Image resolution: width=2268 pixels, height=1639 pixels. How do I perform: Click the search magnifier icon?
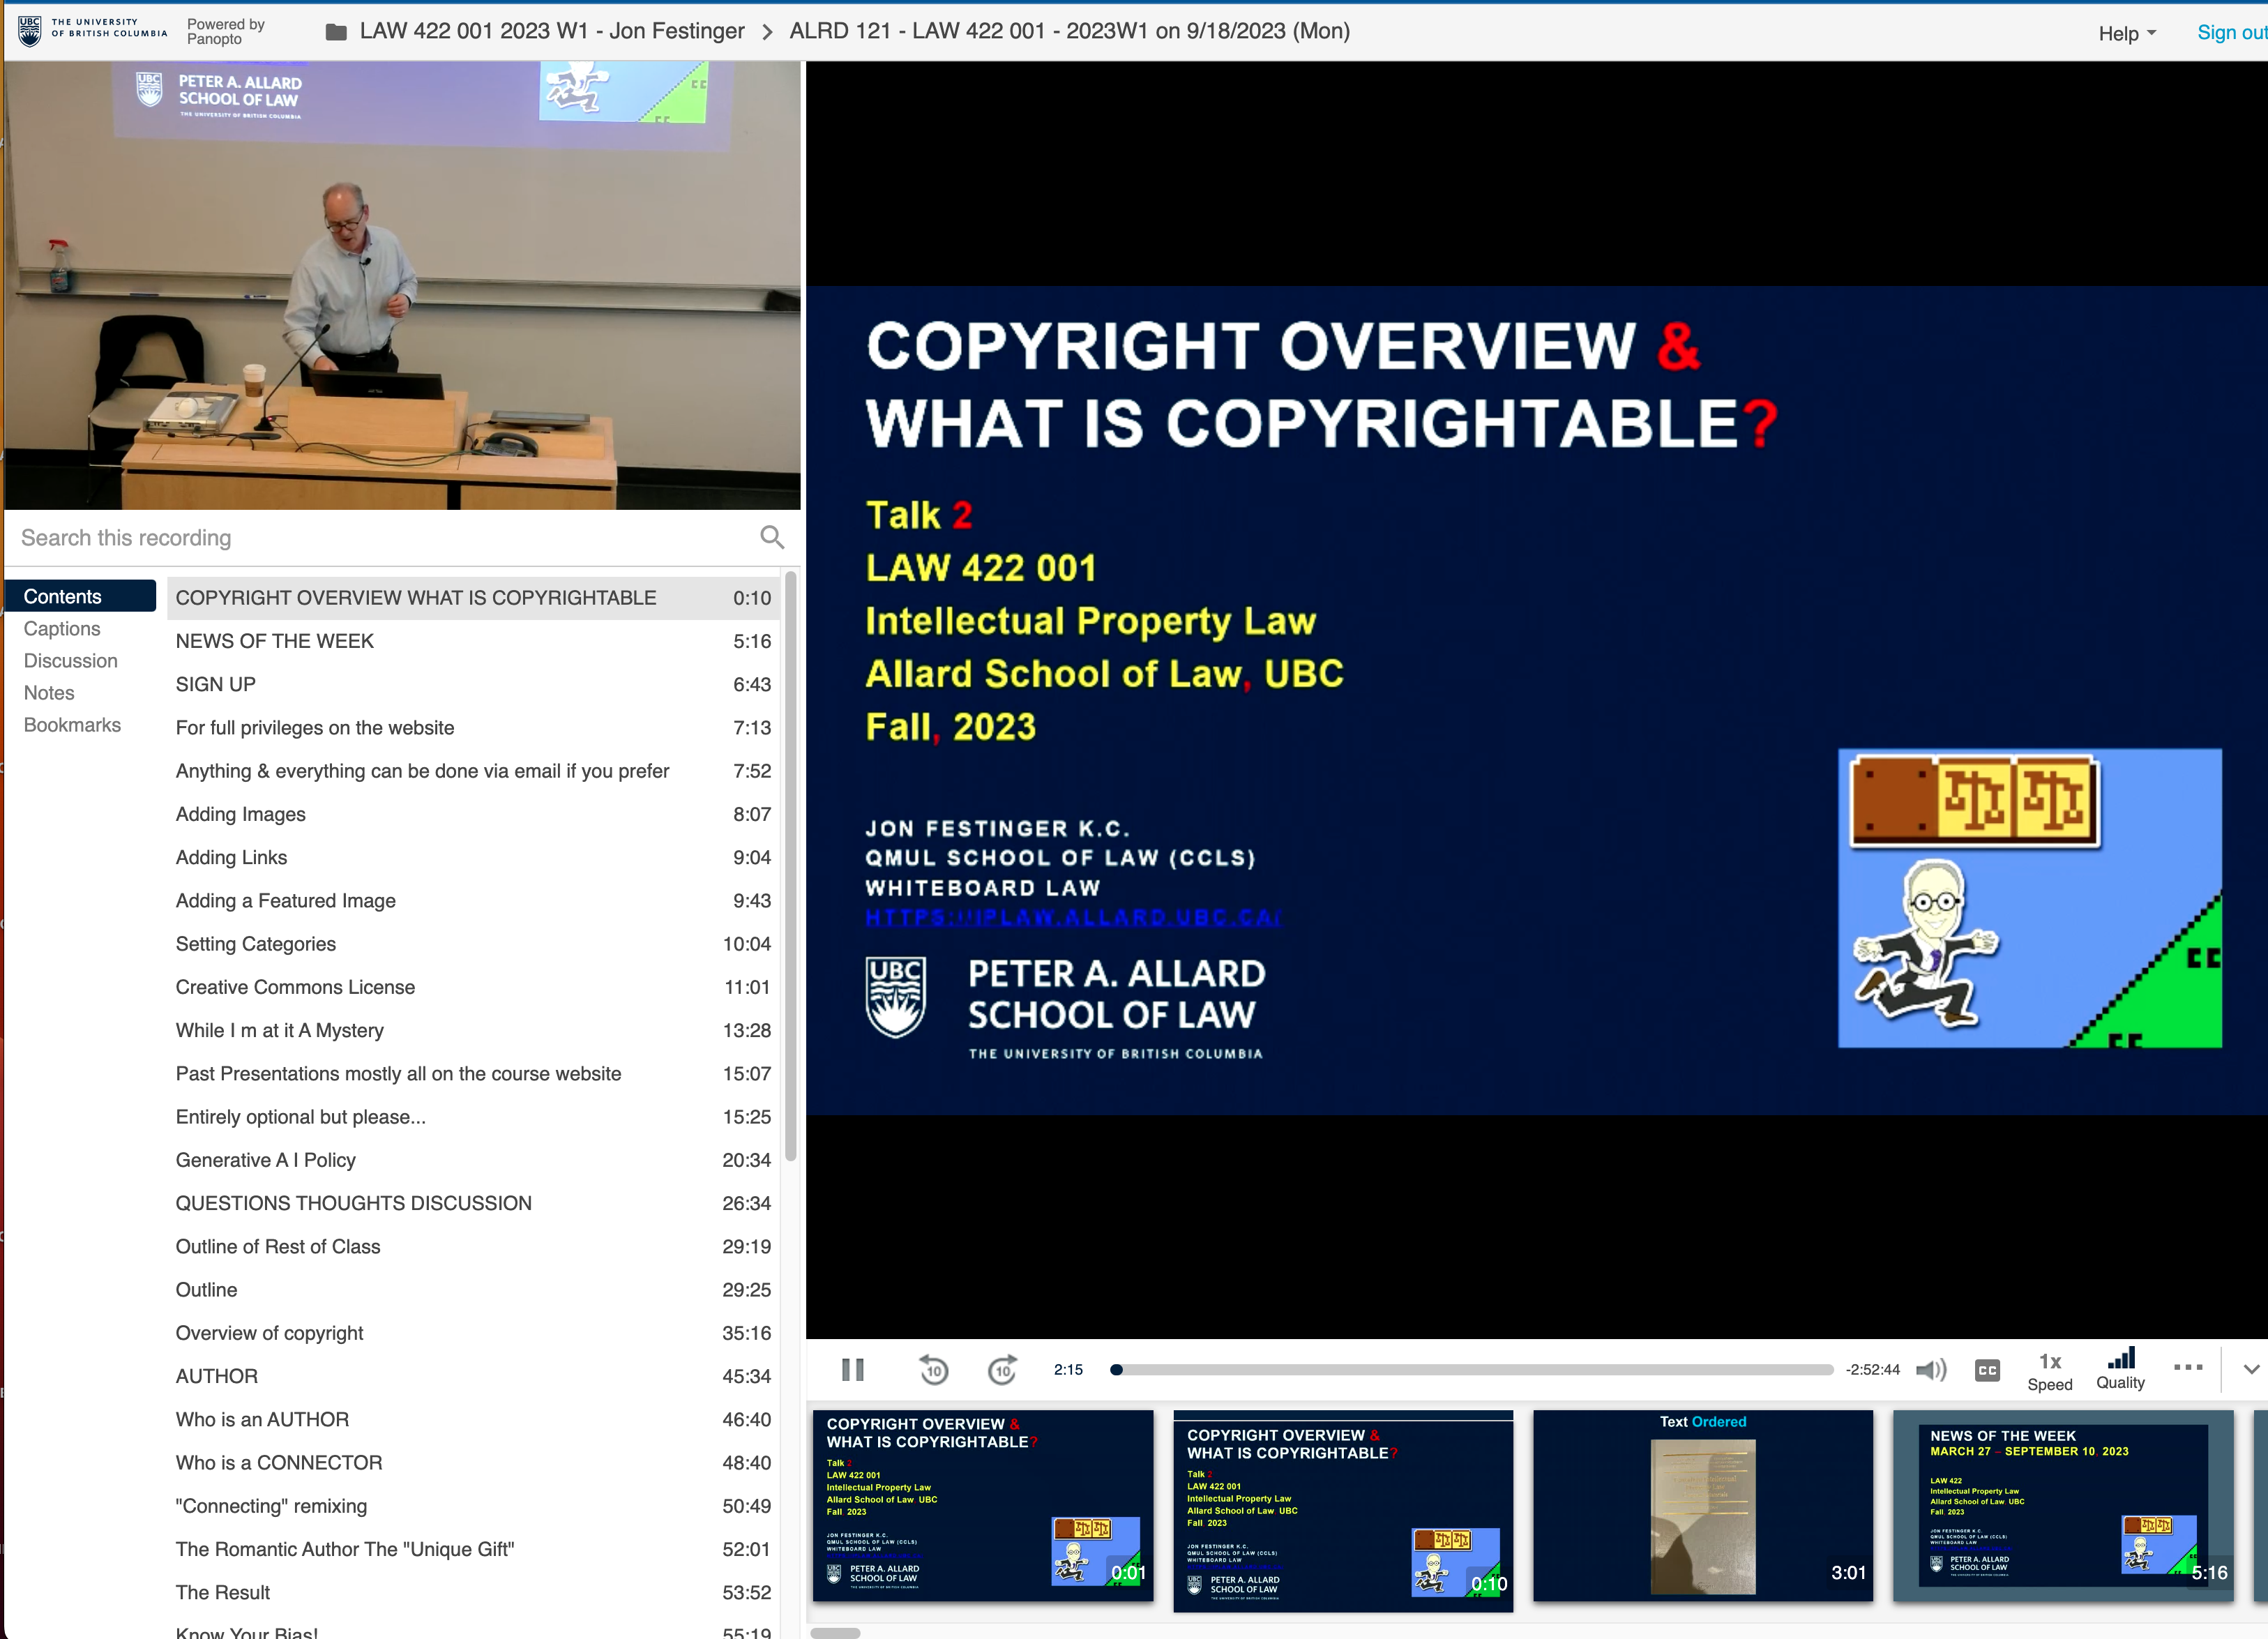(772, 538)
